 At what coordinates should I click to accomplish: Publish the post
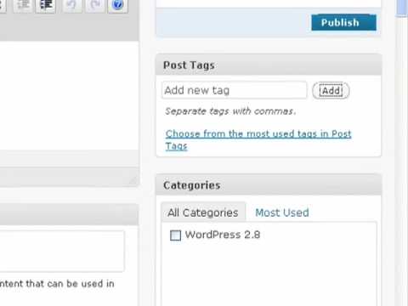coord(343,22)
